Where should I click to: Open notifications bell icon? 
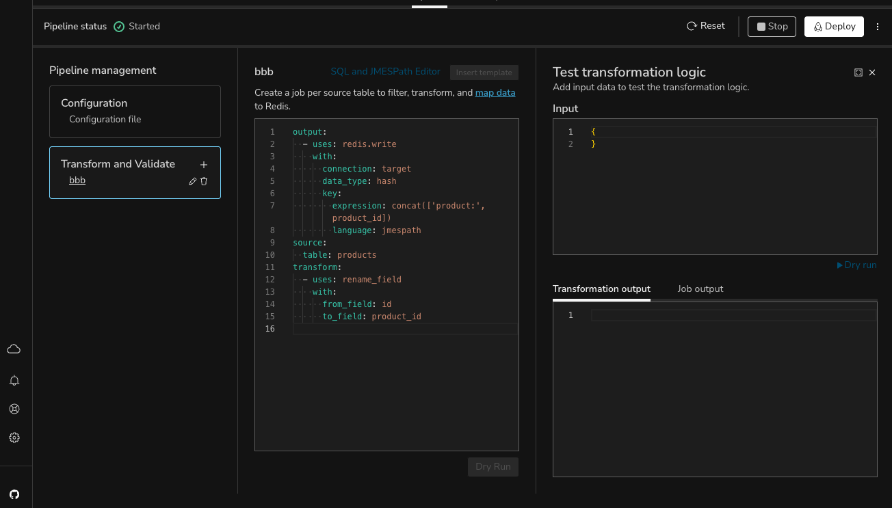pos(14,381)
